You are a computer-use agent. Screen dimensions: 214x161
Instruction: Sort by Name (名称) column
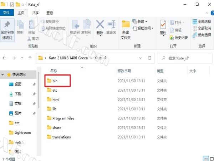(53, 71)
